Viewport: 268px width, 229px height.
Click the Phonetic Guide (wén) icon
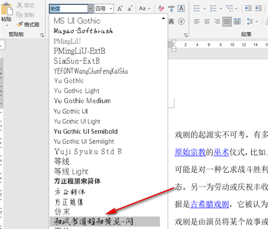pyautogui.click(x=171, y=8)
